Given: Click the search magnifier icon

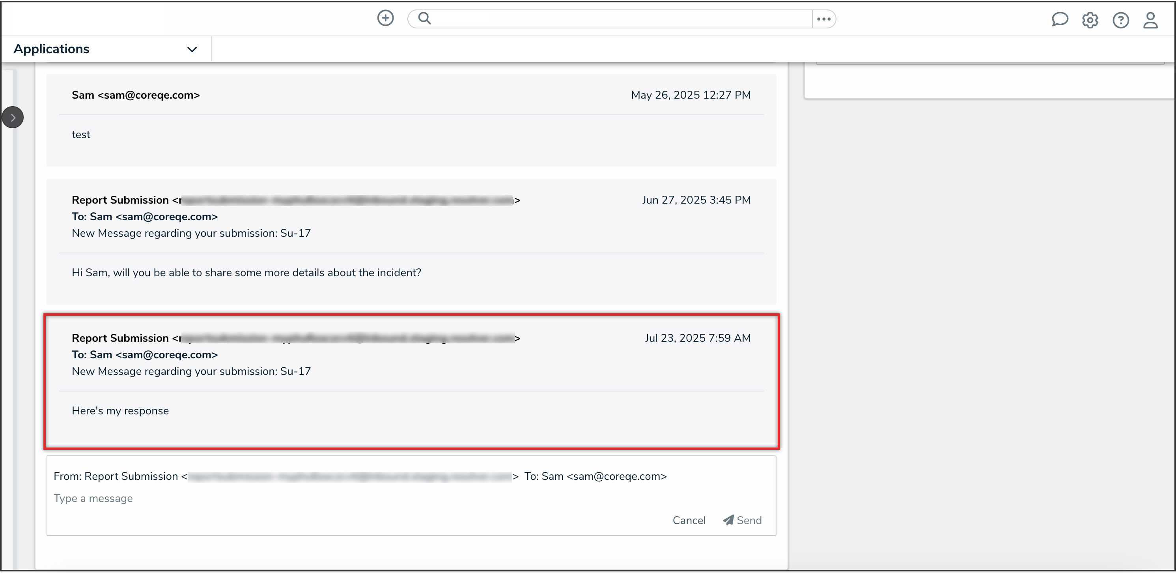Looking at the screenshot, I should (424, 18).
